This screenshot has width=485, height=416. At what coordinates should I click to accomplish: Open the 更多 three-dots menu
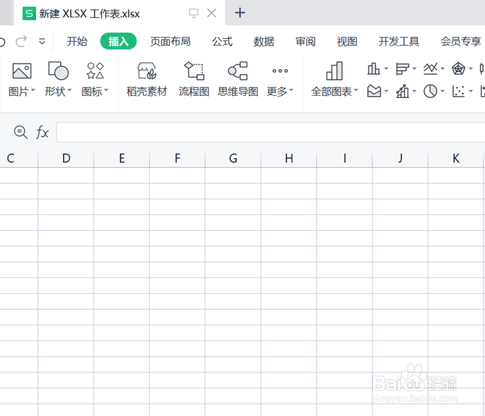(x=280, y=80)
